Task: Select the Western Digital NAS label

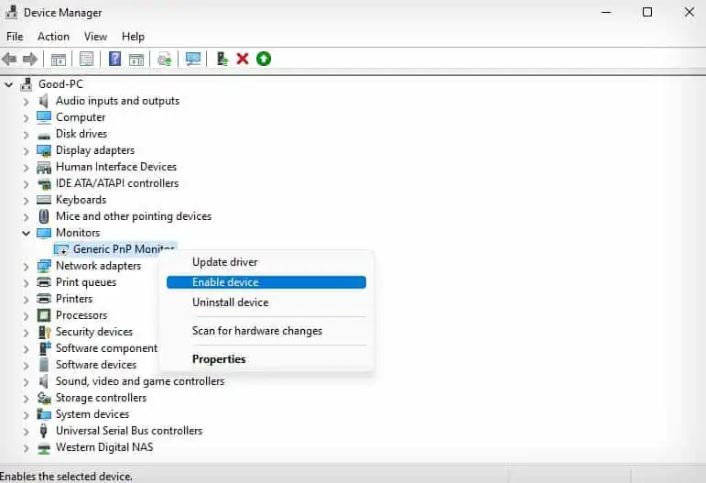Action: pyautogui.click(x=104, y=447)
